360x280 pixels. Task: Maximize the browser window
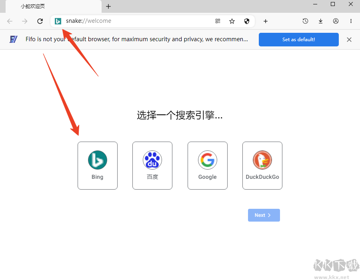tap(333, 4)
